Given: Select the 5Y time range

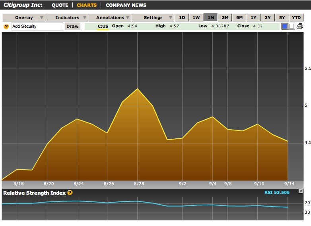Looking at the screenshot, I should (282, 17).
